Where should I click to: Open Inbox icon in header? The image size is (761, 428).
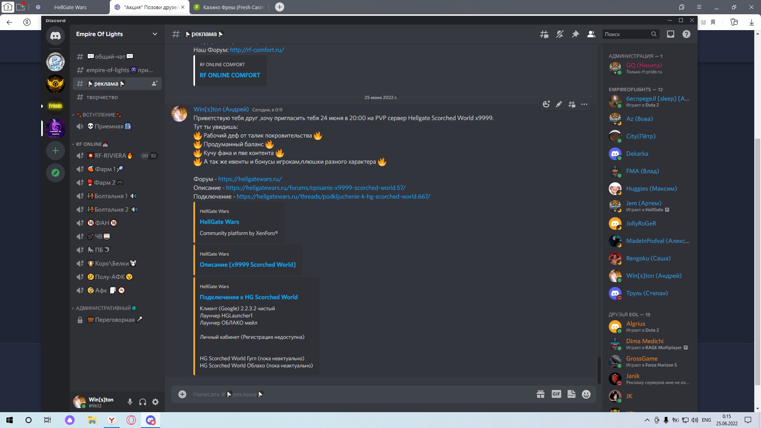click(671, 34)
